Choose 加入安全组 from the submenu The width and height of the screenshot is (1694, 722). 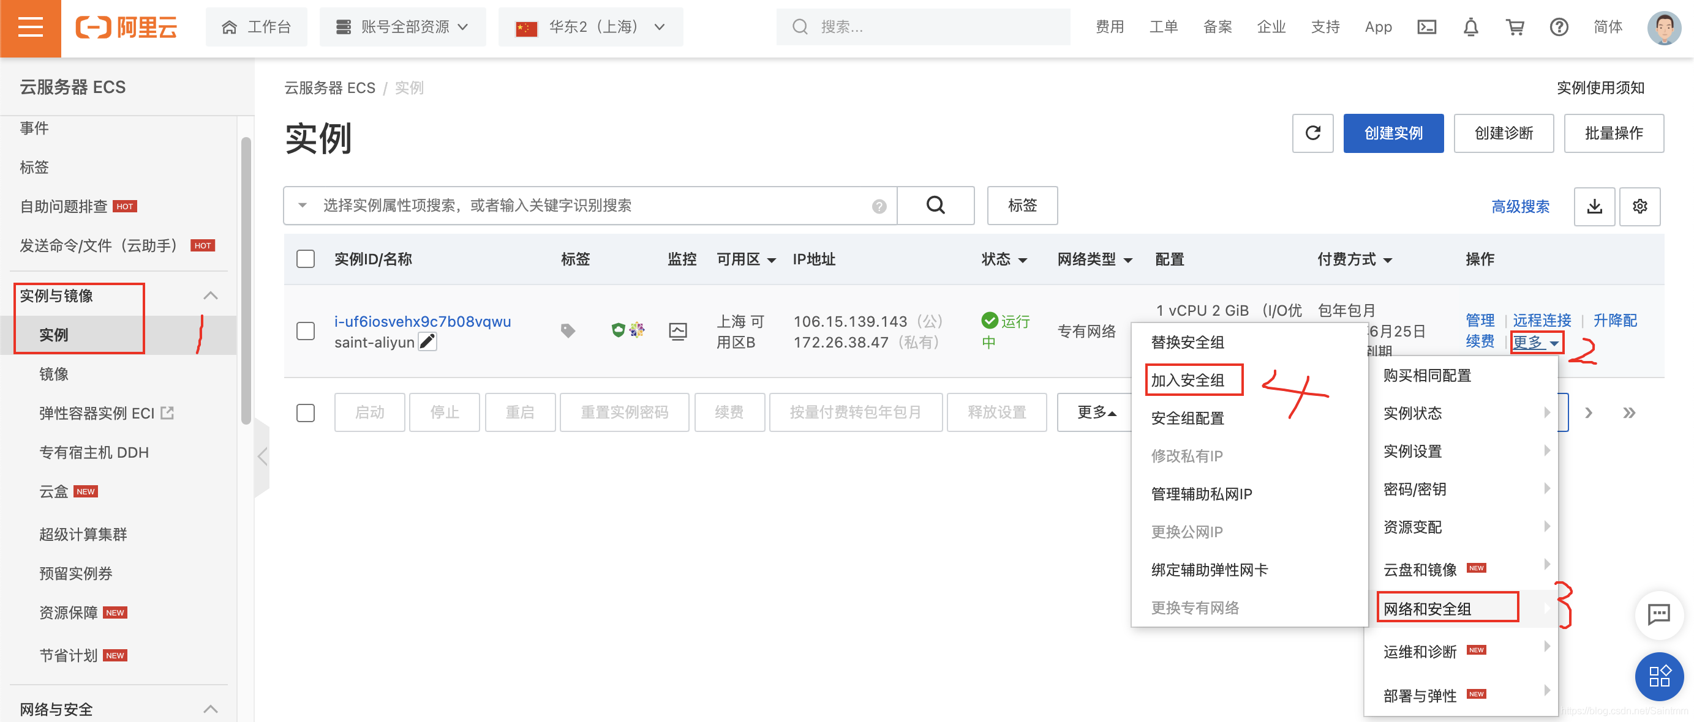1188,380
